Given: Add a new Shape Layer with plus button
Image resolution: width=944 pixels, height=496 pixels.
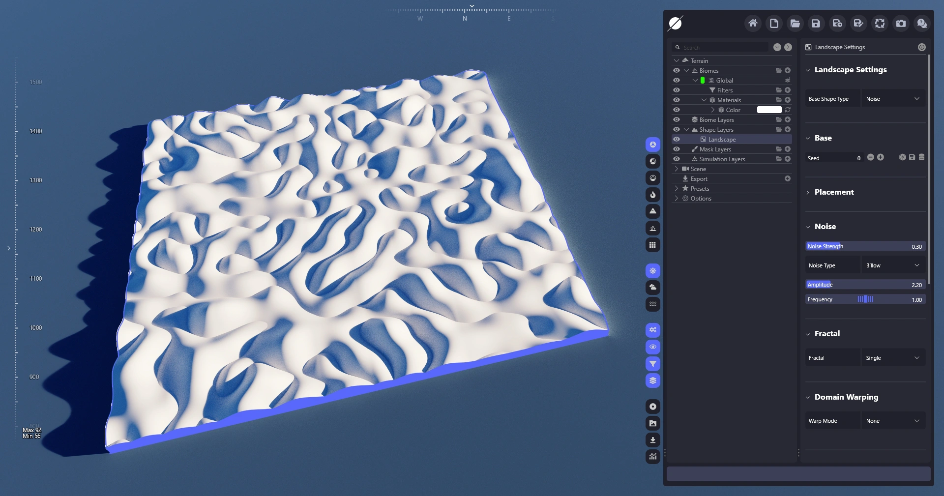Looking at the screenshot, I should point(788,129).
